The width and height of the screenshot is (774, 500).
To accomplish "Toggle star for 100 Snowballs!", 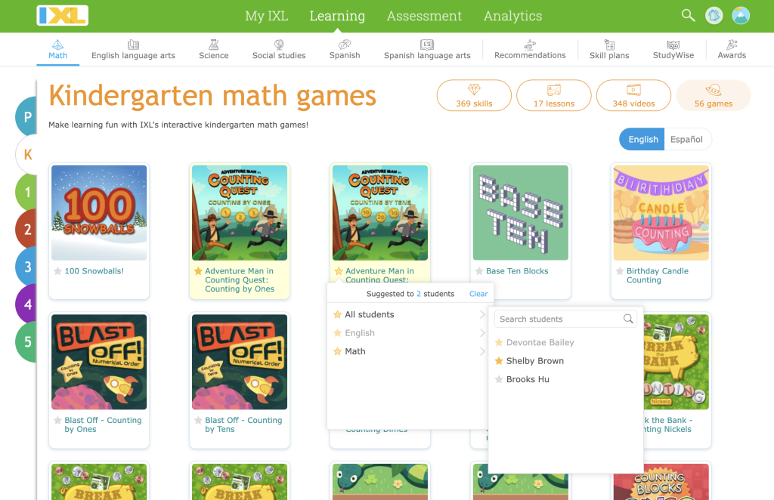I will point(57,271).
